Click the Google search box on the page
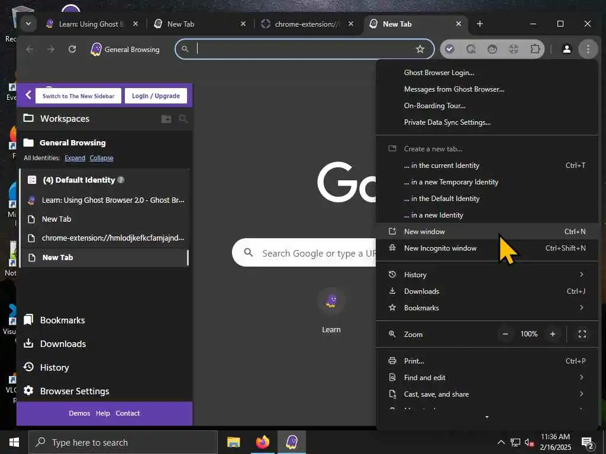 [304, 253]
